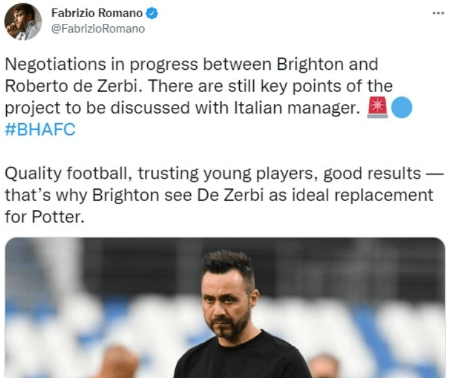Click the blue circle emoji
This screenshot has width=449, height=378.
pos(401,107)
